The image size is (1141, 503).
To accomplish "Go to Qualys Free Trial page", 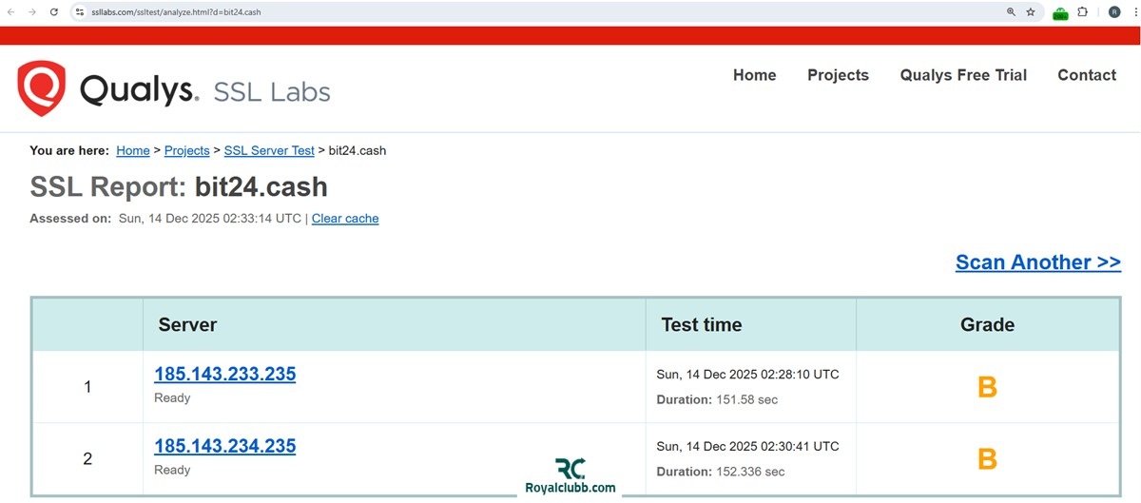I will (963, 75).
